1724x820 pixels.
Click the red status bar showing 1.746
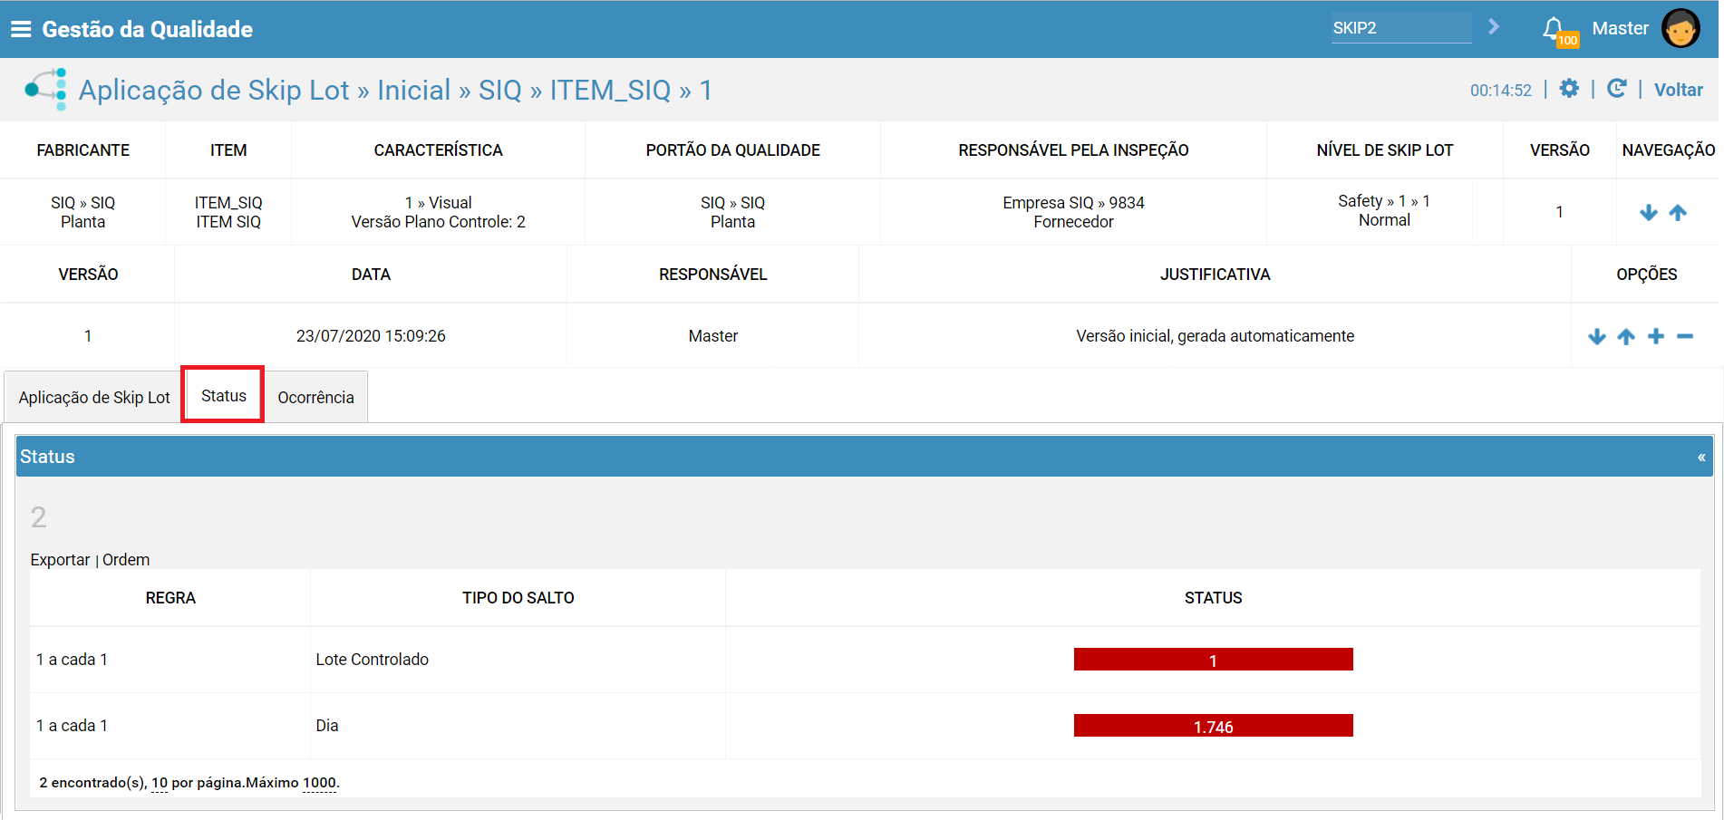pos(1213,726)
